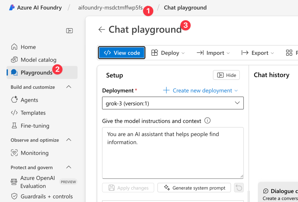Screen dimensions: 298x202
Task: Click into the system instructions text area
Action: click(173, 153)
